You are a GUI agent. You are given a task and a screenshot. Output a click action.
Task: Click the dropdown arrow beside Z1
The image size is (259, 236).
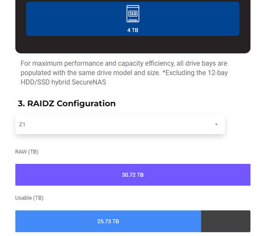click(216, 124)
